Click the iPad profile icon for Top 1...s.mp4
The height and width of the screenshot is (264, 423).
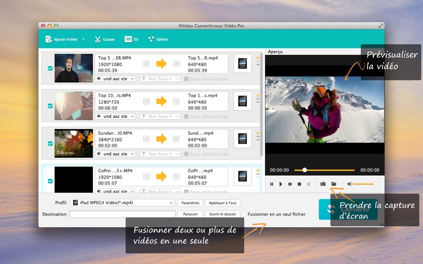[243, 101]
